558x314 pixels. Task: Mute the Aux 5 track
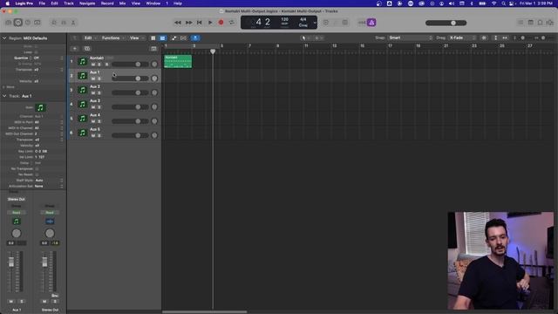coord(93,136)
